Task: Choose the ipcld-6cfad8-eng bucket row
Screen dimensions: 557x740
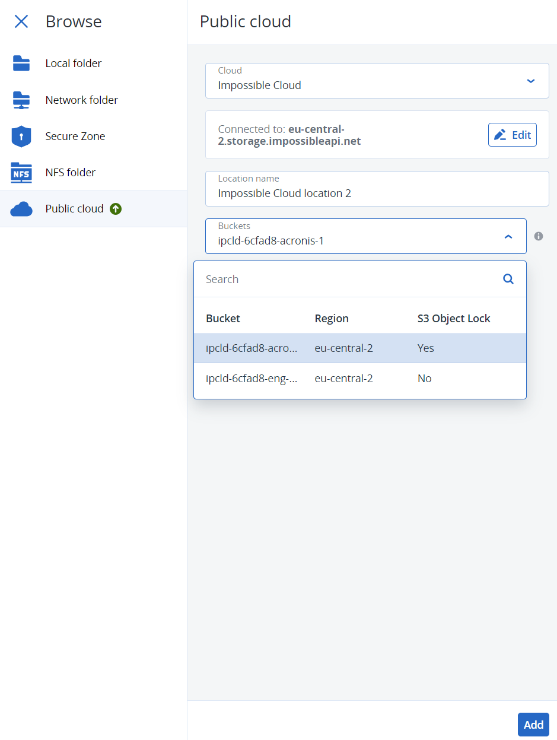Action: point(297,378)
